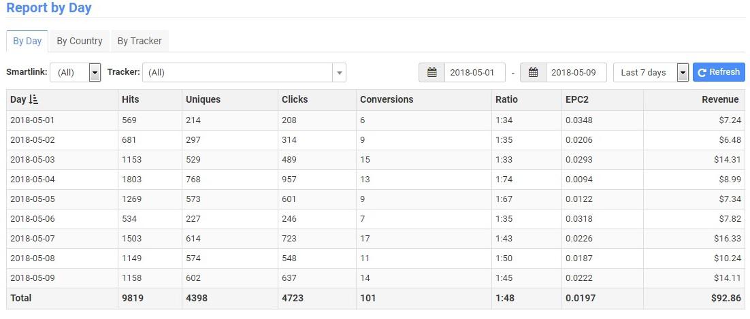
Task: Click the Day column sort icon
Action: coord(34,99)
